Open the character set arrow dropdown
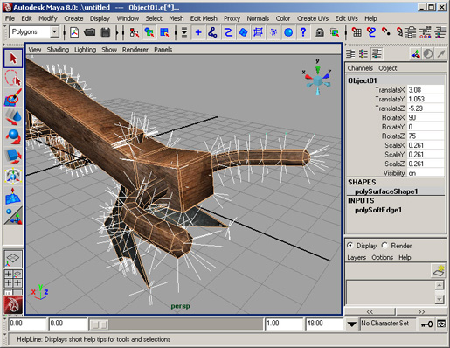The width and height of the screenshot is (450, 348). pyautogui.click(x=352, y=324)
